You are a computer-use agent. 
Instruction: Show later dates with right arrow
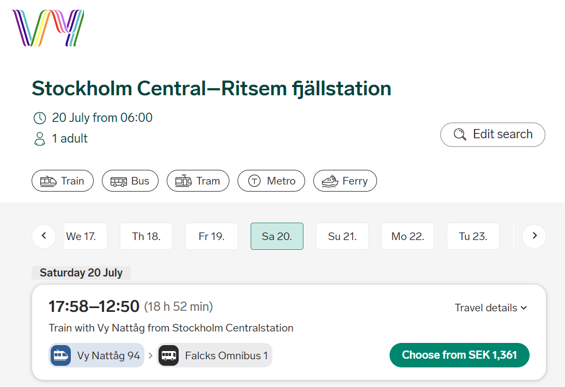[534, 236]
